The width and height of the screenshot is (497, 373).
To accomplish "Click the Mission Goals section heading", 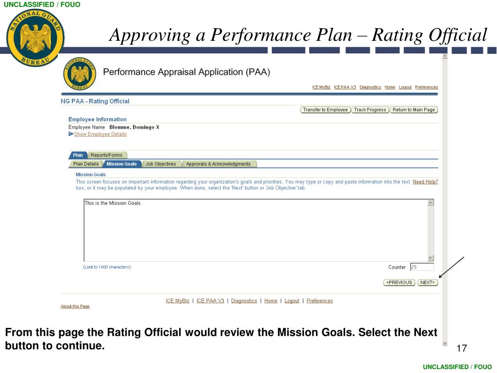I will pyautogui.click(x=91, y=174).
